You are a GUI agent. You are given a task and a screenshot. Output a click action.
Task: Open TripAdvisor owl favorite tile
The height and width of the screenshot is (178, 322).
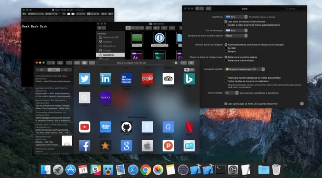[168, 79]
